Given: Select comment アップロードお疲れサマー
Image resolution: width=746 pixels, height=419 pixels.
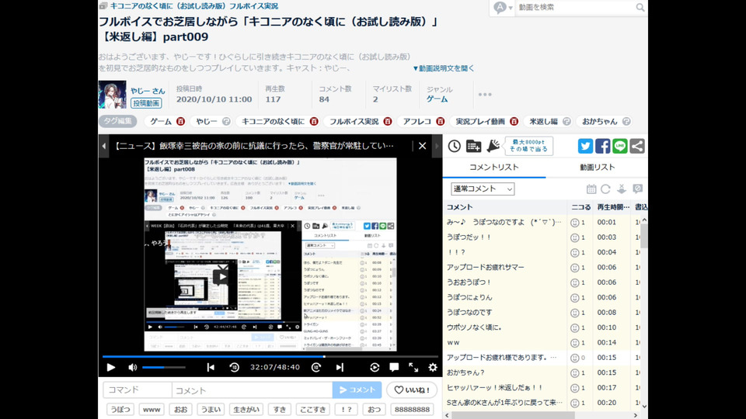Looking at the screenshot, I should click(485, 268).
